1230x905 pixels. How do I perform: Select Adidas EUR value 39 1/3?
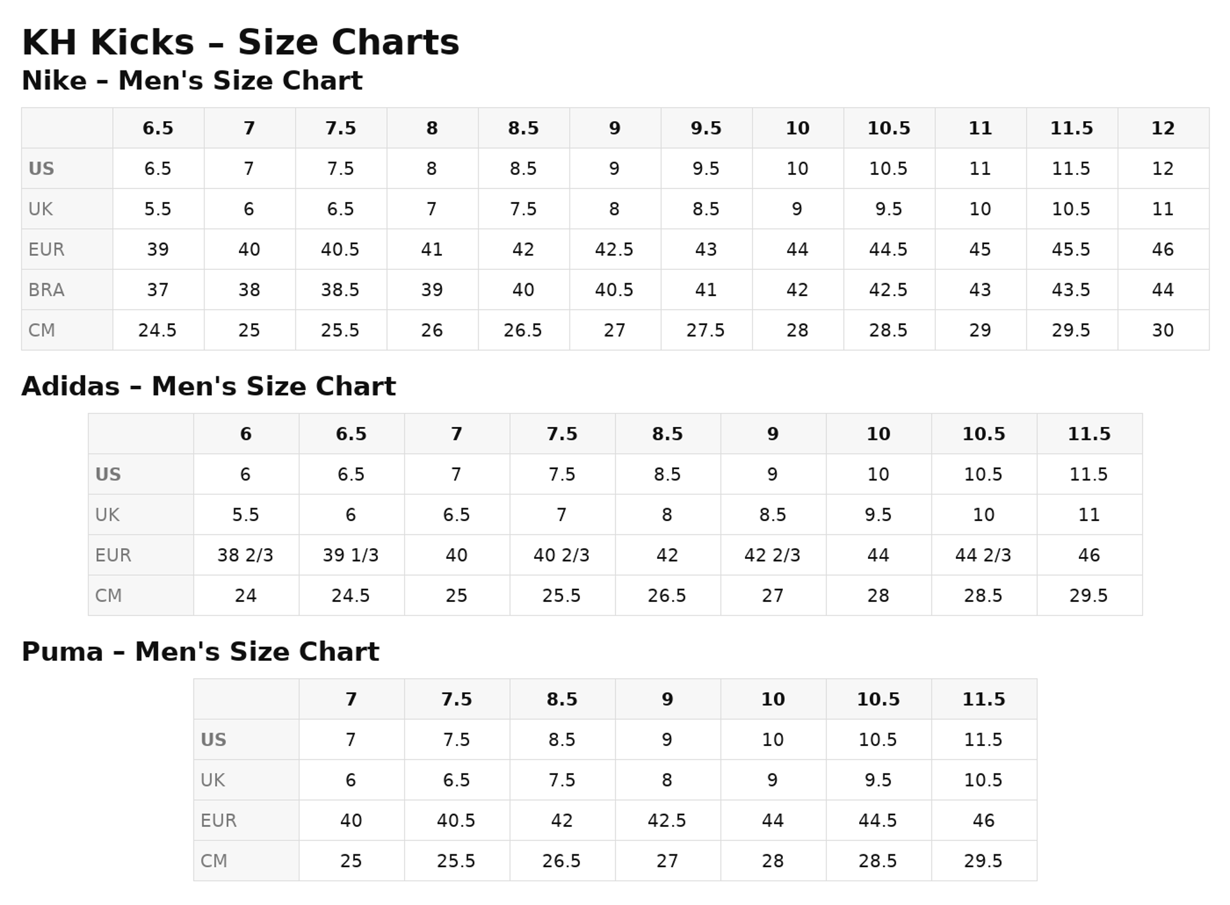click(x=350, y=555)
